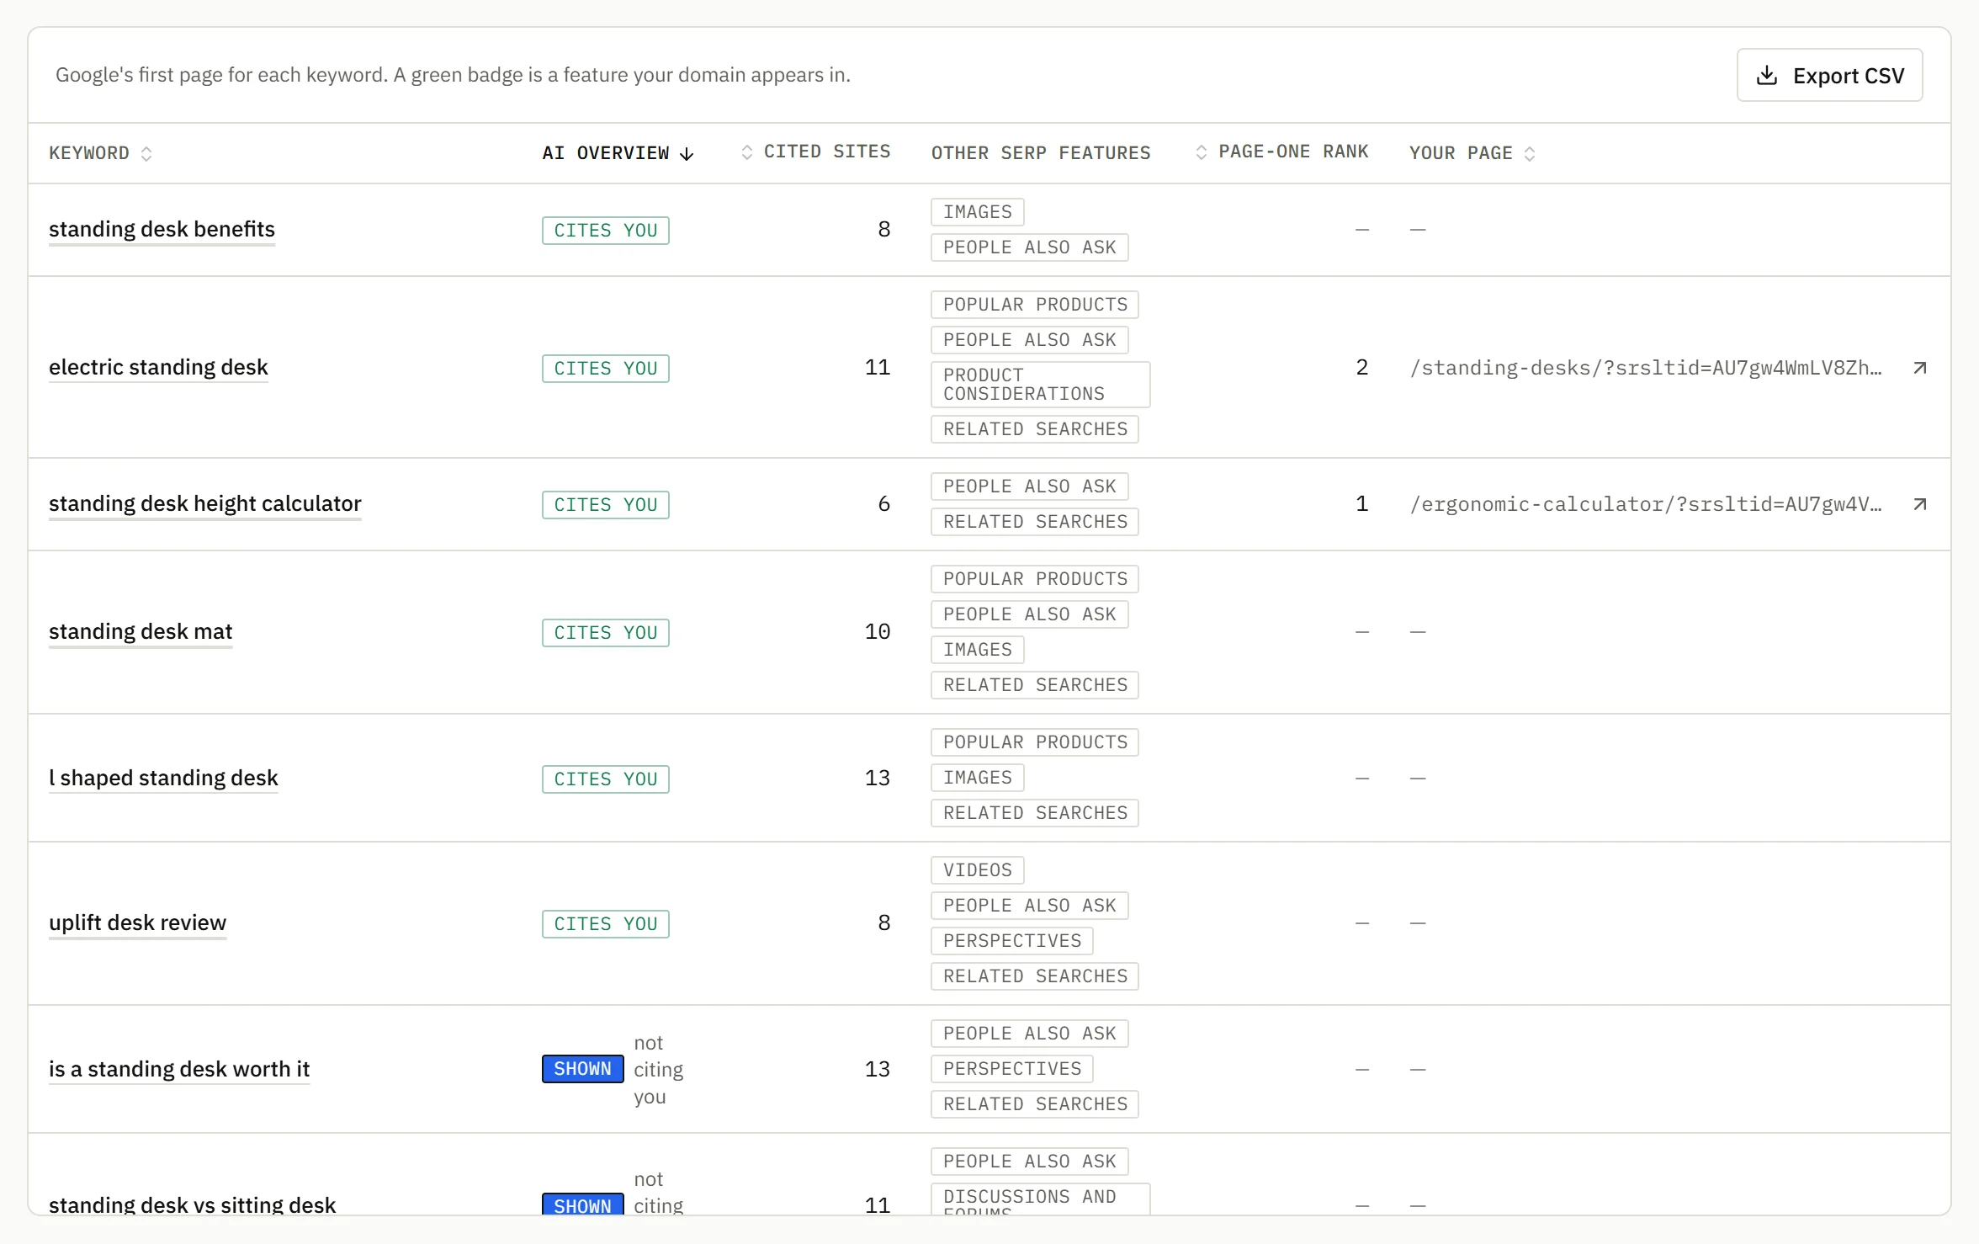1979x1244 pixels.
Task: Click PRODUCT CONSIDERATIONS feature tag
Action: (x=1040, y=385)
